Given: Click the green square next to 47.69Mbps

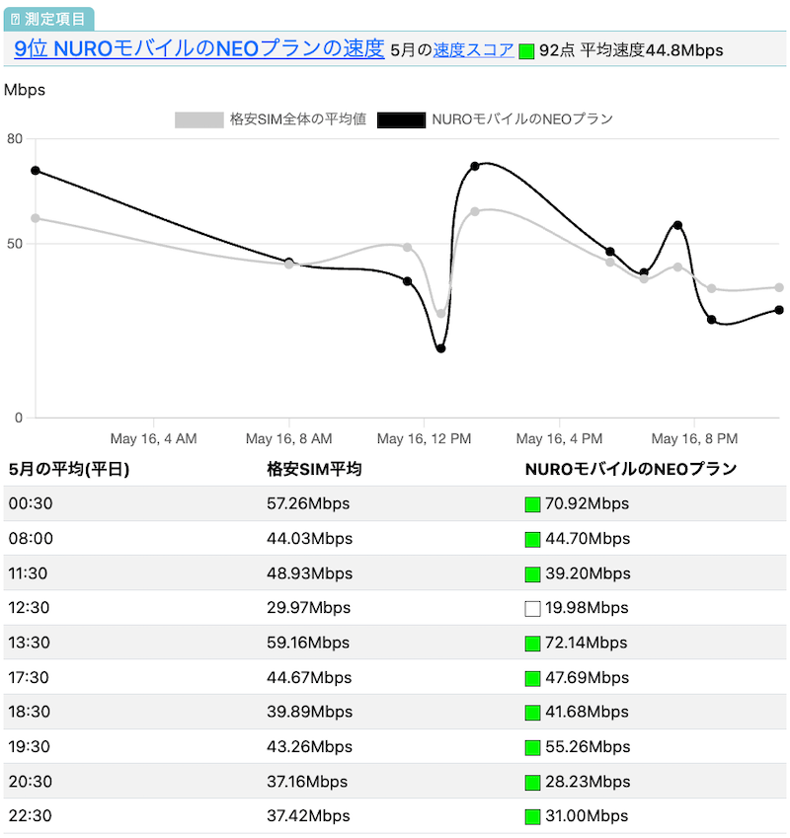Looking at the screenshot, I should pos(532,679).
